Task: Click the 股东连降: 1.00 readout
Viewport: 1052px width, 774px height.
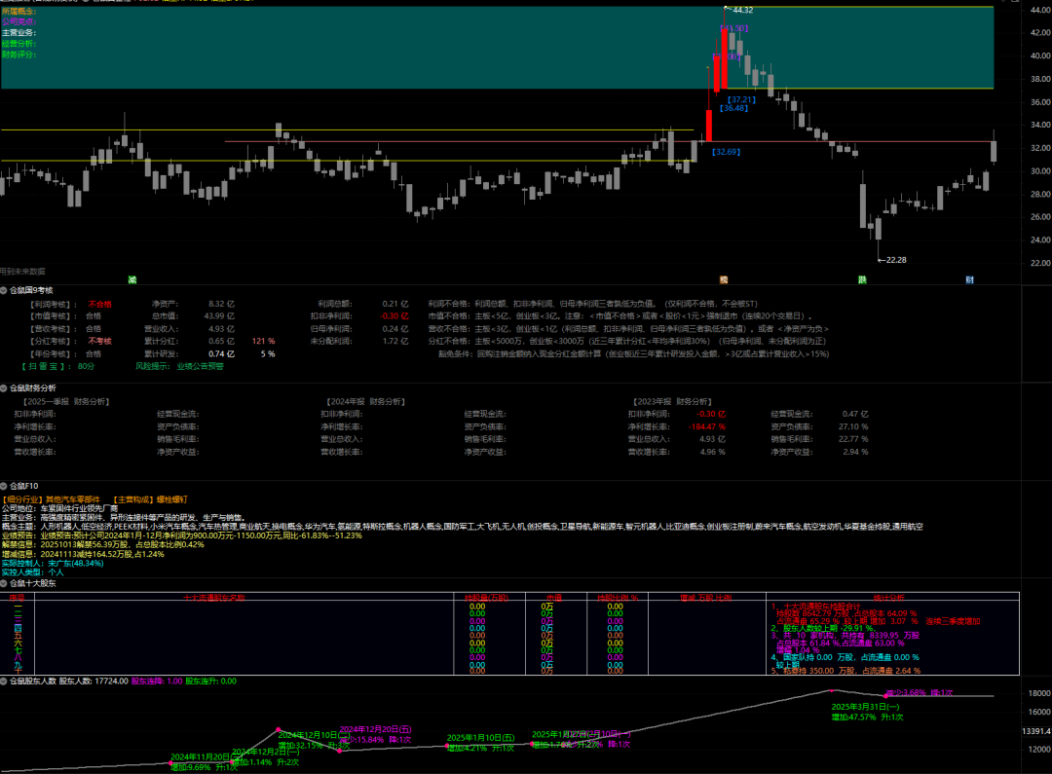Action: point(157,682)
